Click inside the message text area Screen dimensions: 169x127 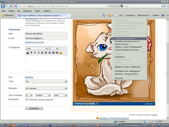[46, 63]
